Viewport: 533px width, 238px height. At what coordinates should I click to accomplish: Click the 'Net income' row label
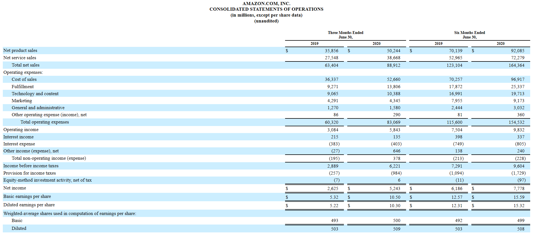15,188
